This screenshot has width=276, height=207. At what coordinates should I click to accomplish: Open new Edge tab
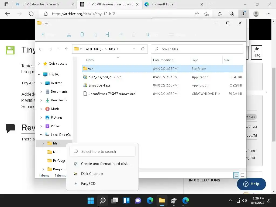tap(211, 4)
